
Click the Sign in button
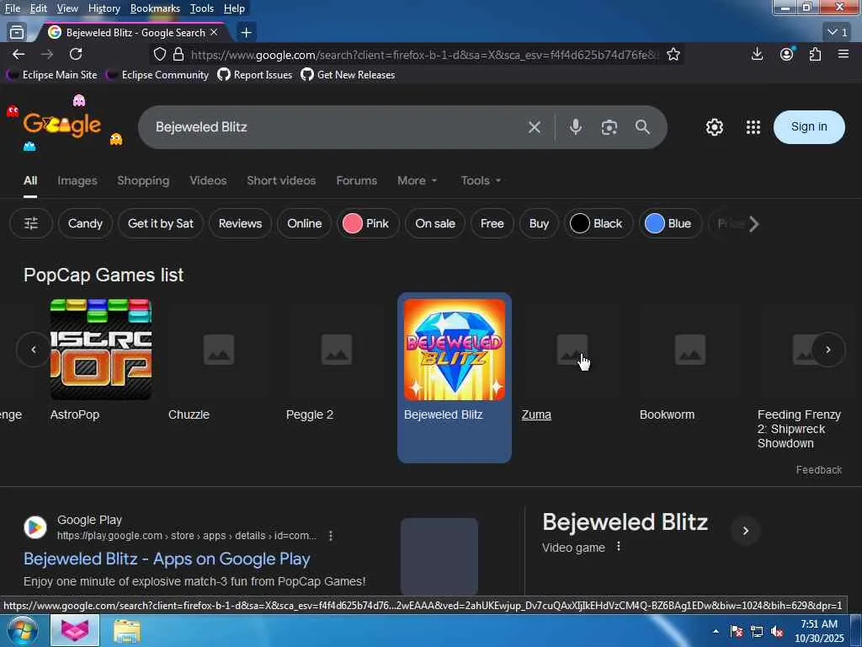pyautogui.click(x=809, y=127)
